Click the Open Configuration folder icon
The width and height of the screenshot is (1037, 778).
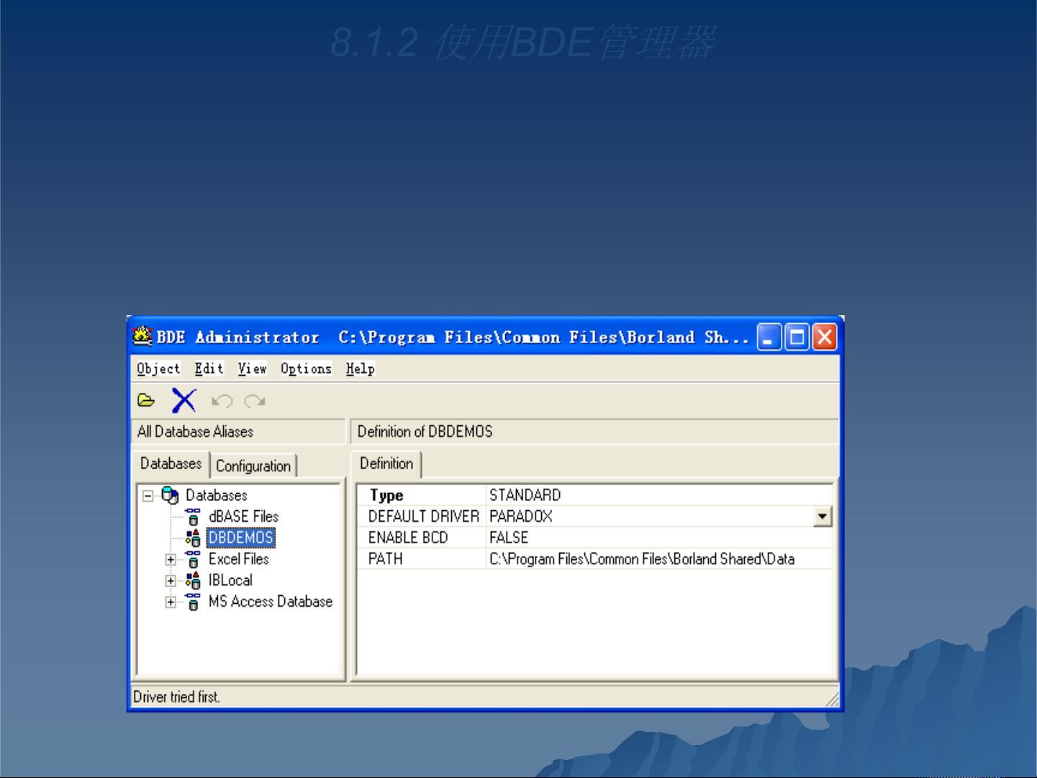tap(146, 400)
